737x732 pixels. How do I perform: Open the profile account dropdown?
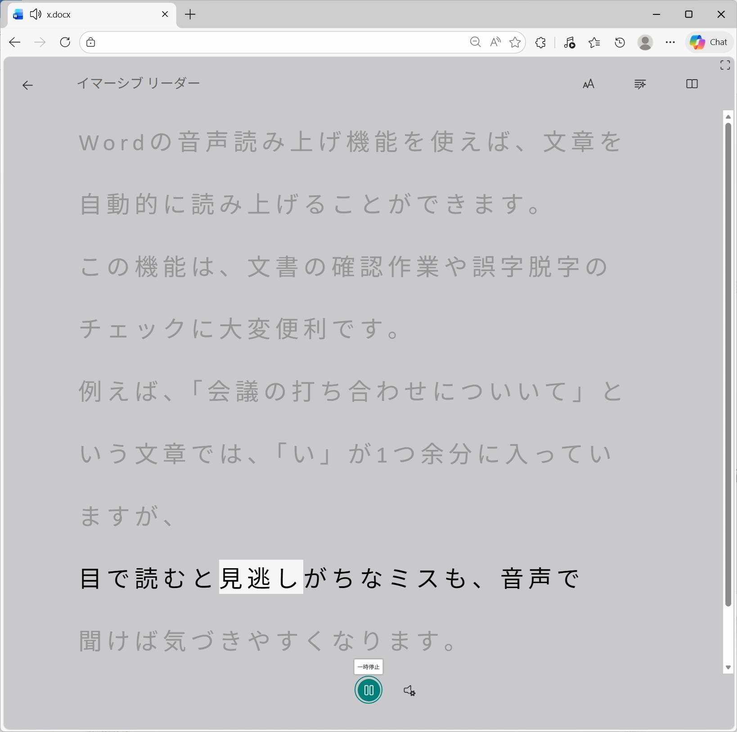tap(645, 42)
